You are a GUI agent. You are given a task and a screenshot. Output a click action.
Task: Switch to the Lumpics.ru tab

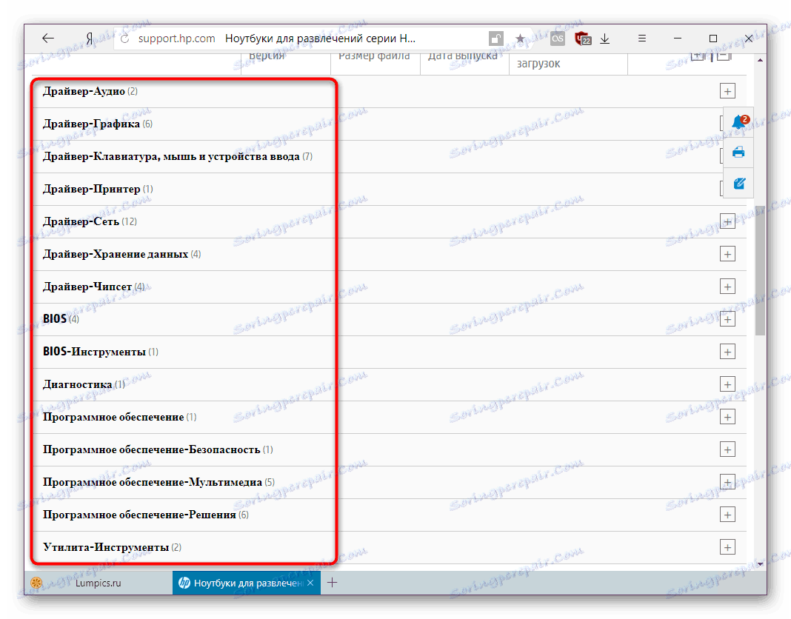[96, 583]
